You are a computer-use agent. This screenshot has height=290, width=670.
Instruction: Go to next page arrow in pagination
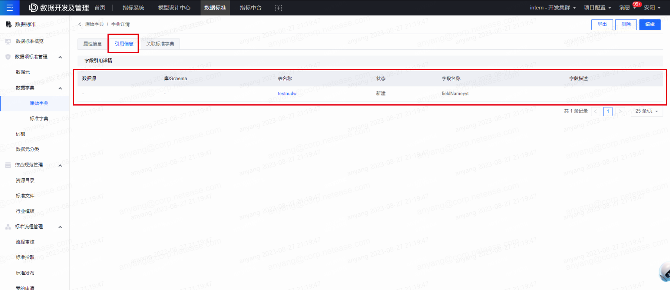620,111
